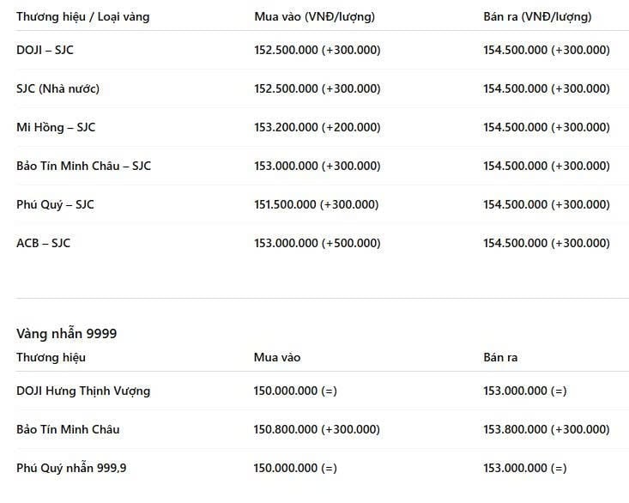Viewport: 629px width, 503px height.
Task: Click the short "Thương hiệu" ring table header
Action: [51, 357]
